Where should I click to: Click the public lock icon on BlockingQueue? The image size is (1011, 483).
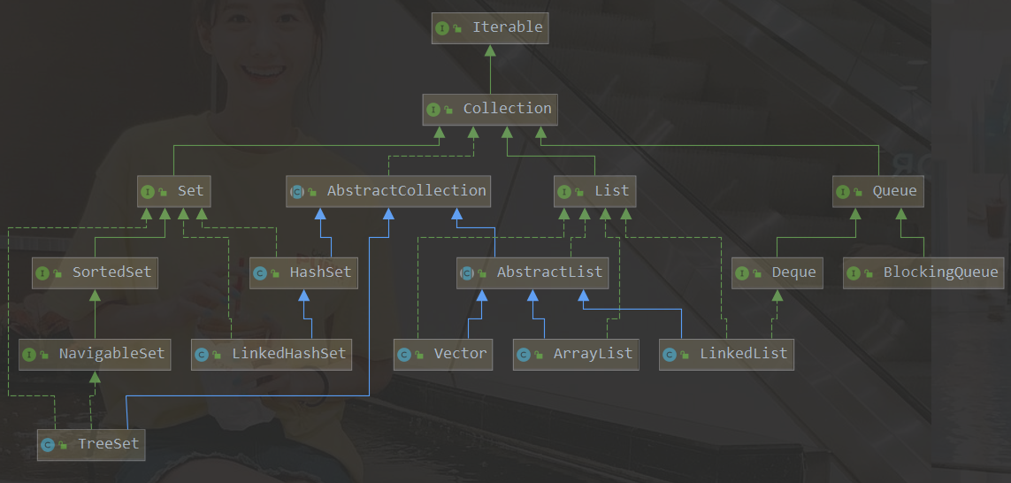coord(869,273)
